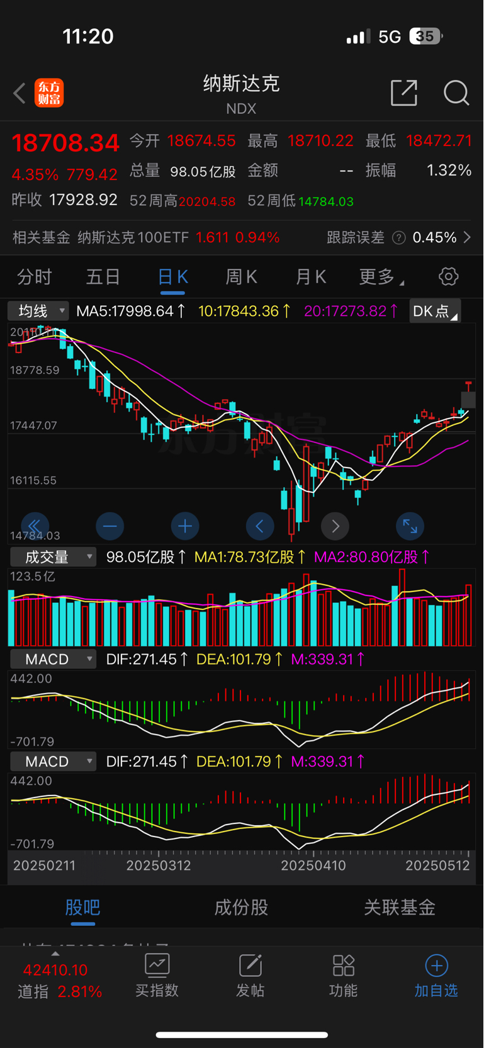
Task: Switch to 分时 tab
Action: [35, 277]
